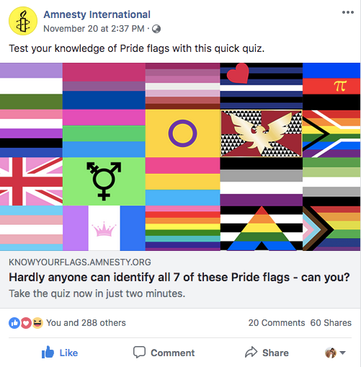Open the 'Hardly anyone can identify' quiz headline
This screenshot has height=367, width=361.
[179, 278]
